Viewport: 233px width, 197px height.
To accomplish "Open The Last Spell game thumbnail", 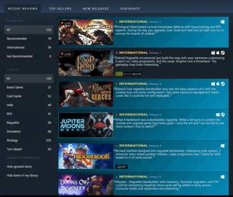I will 86,32.
